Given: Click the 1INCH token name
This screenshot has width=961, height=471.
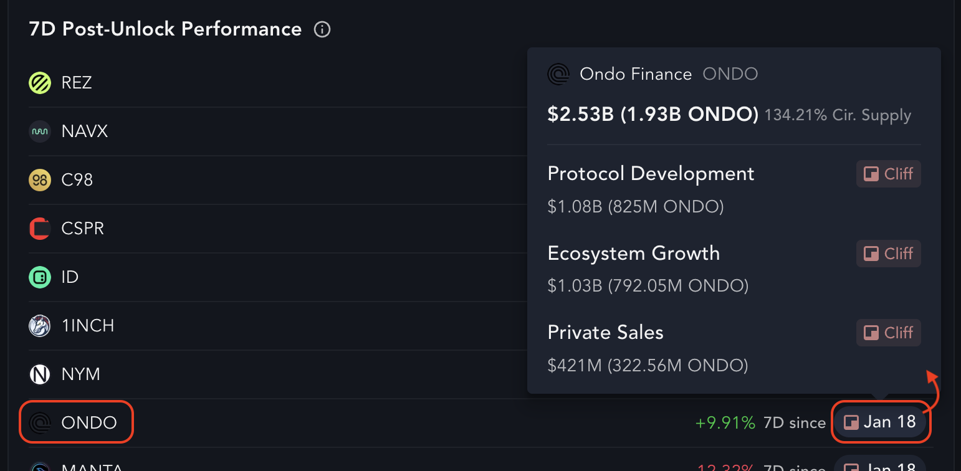Looking at the screenshot, I should pos(88,326).
